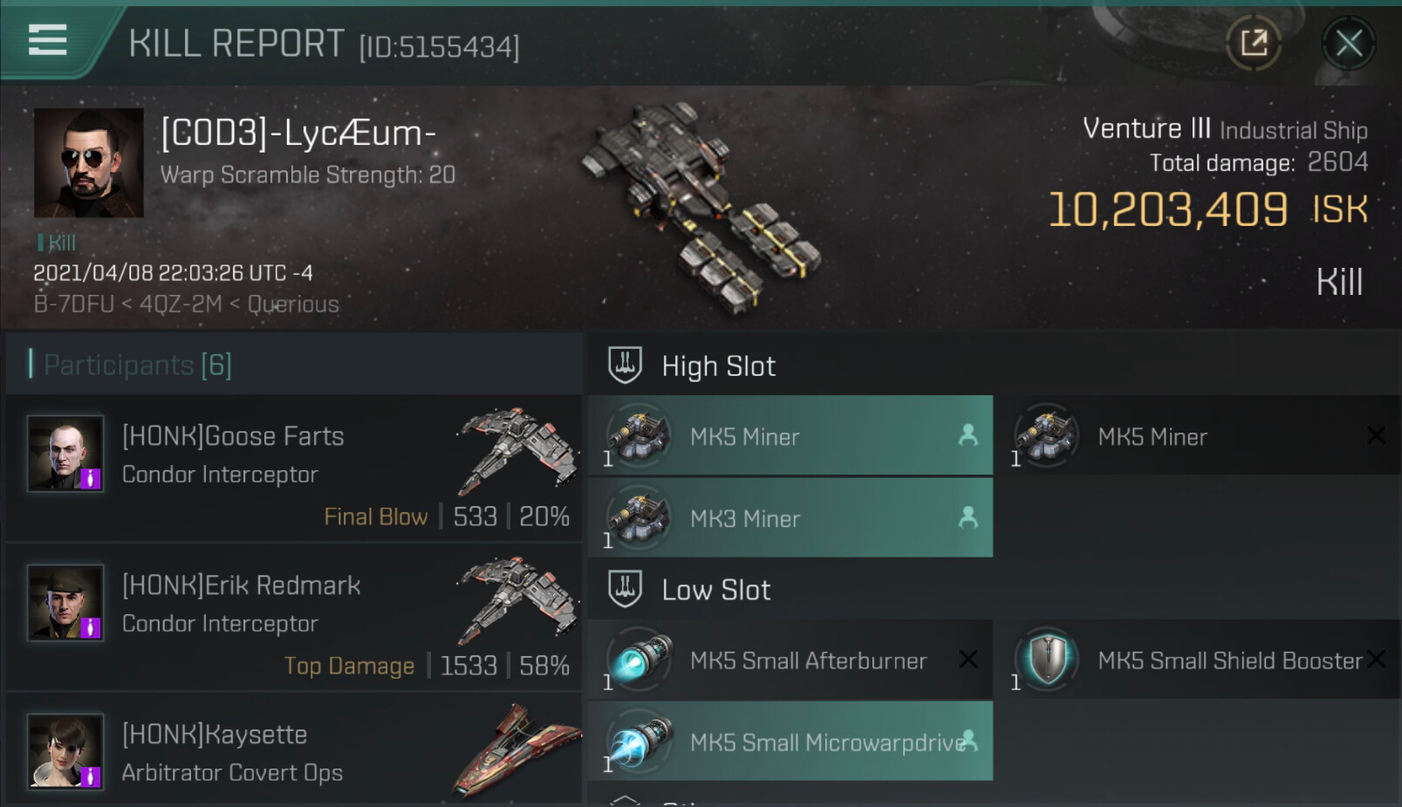Image resolution: width=1402 pixels, height=807 pixels.
Task: Open victim portrait of -LycÆum-
Action: tap(89, 162)
